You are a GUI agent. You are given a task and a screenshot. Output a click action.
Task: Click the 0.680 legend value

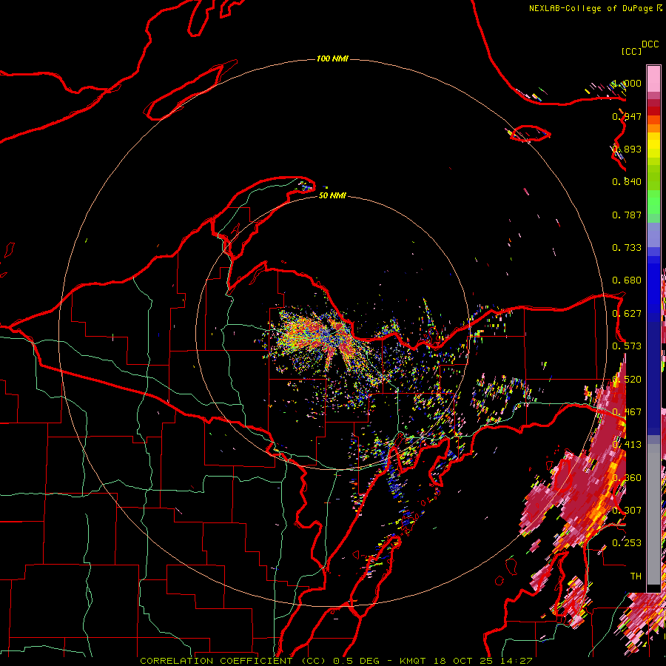coord(627,280)
